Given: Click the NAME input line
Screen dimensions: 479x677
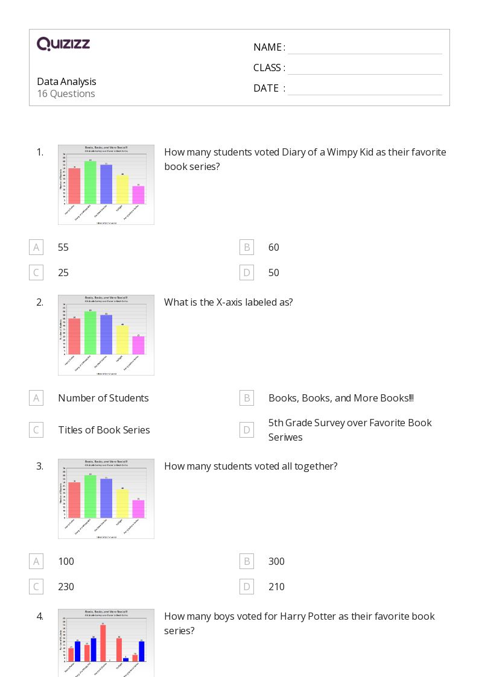Looking at the screenshot, I should (x=365, y=48).
